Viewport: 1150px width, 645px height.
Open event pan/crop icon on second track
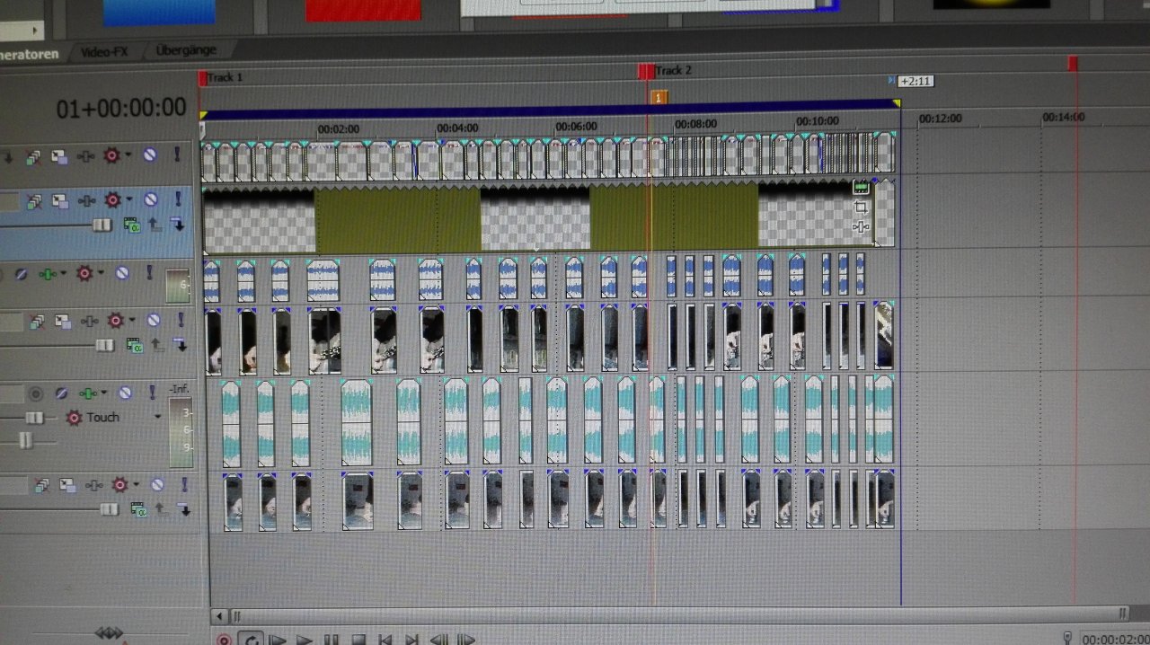click(x=861, y=207)
